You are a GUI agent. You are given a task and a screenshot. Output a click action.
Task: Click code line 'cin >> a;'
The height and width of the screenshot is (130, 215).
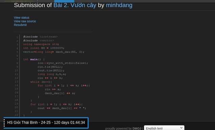[53, 89]
